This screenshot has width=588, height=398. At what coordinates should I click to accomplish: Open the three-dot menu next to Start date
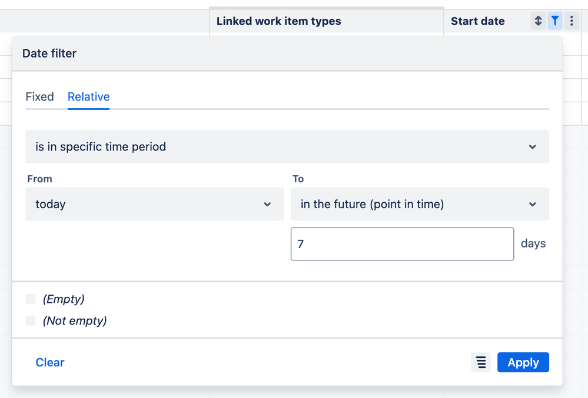[x=571, y=21]
